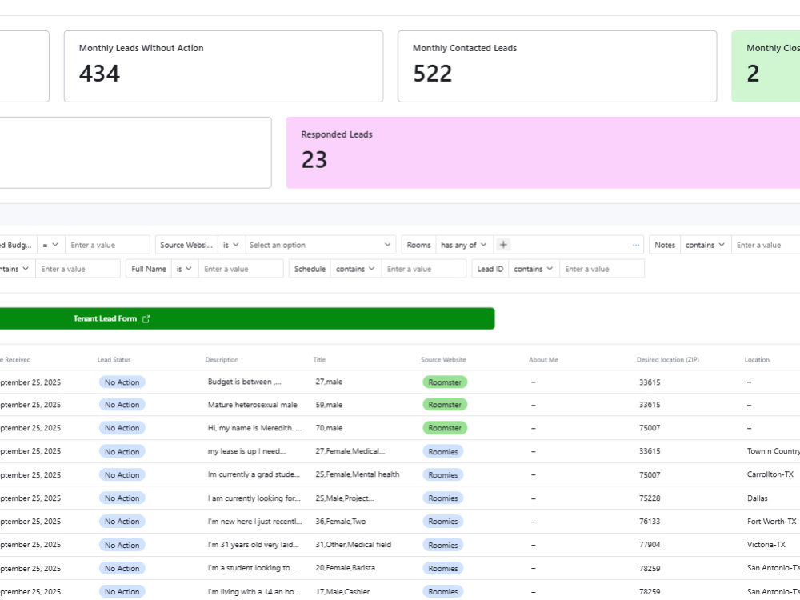The image size is (800, 600).
Task: Select the Monthly Leads Without Action card
Action: (x=223, y=66)
